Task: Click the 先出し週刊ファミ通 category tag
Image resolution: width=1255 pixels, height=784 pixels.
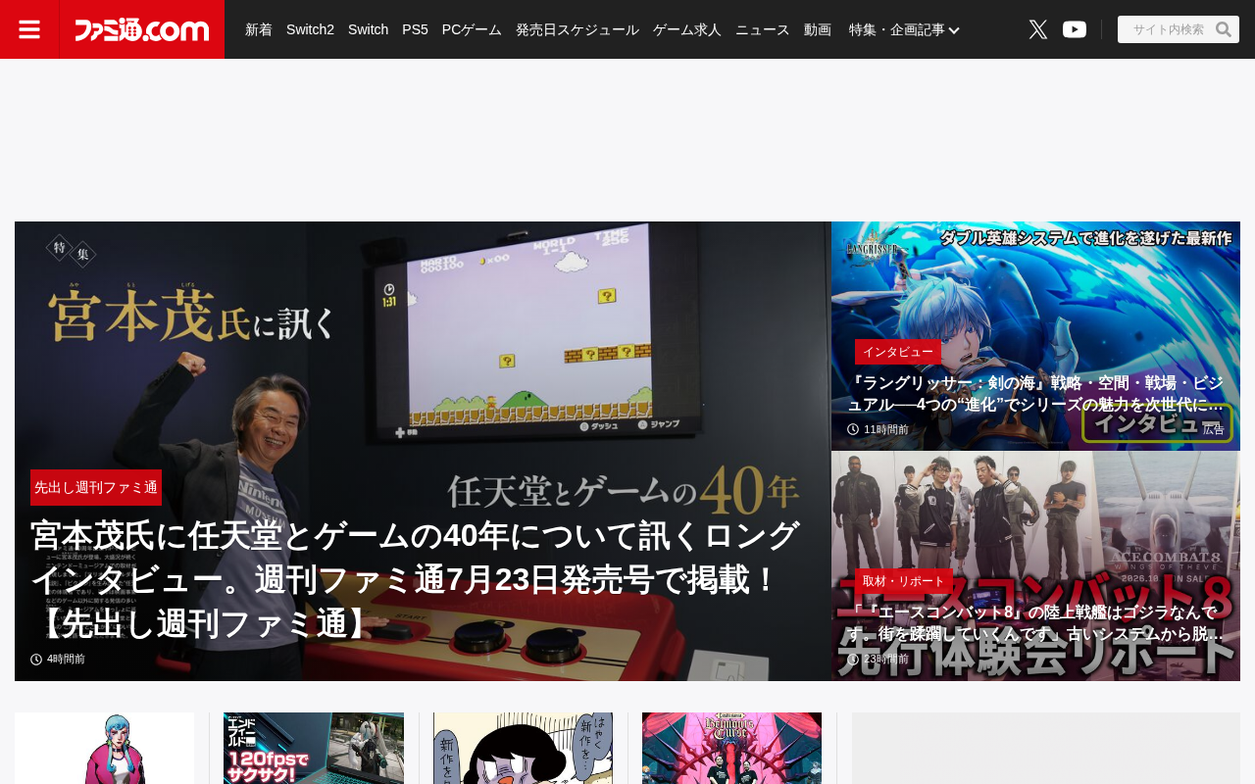Action: coord(96,487)
